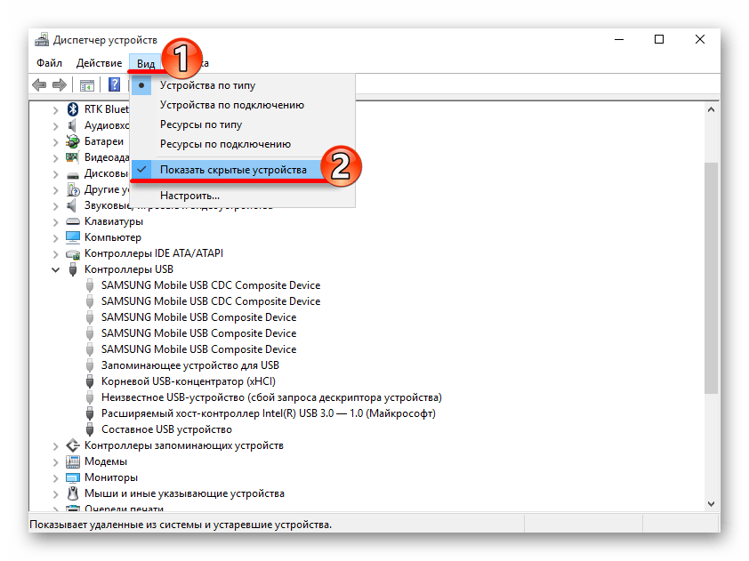Screen dimensions: 749x561
Task: Click the Корневой USB-концентратор device icon
Action: click(x=89, y=381)
